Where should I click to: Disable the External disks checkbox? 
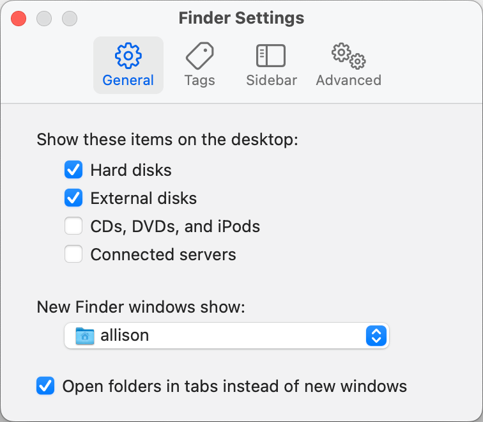(x=73, y=198)
